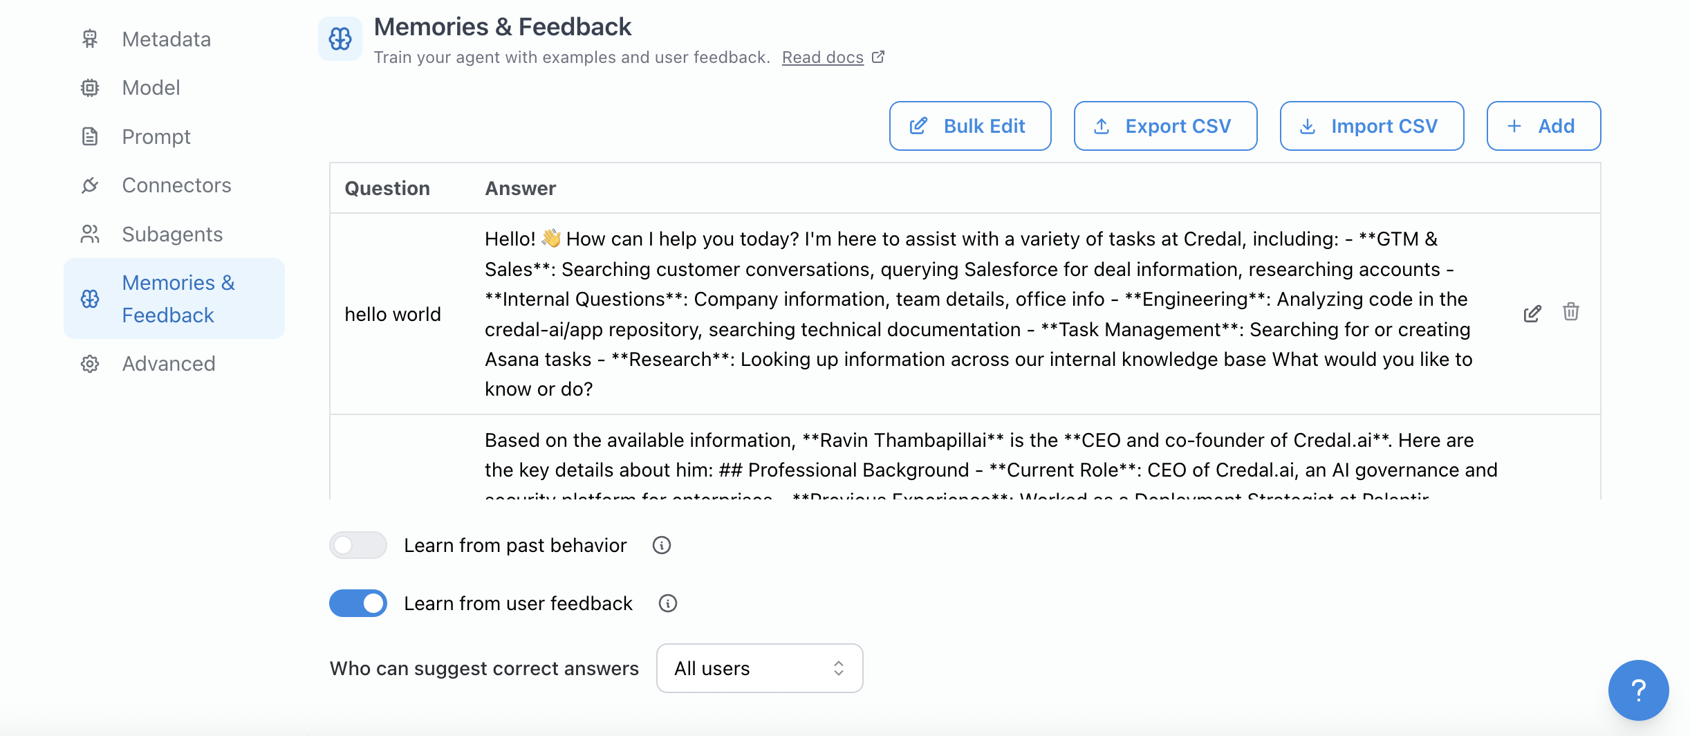This screenshot has height=736, width=1690.
Task: View info tooltip for Learn from past behavior
Action: coord(661,545)
